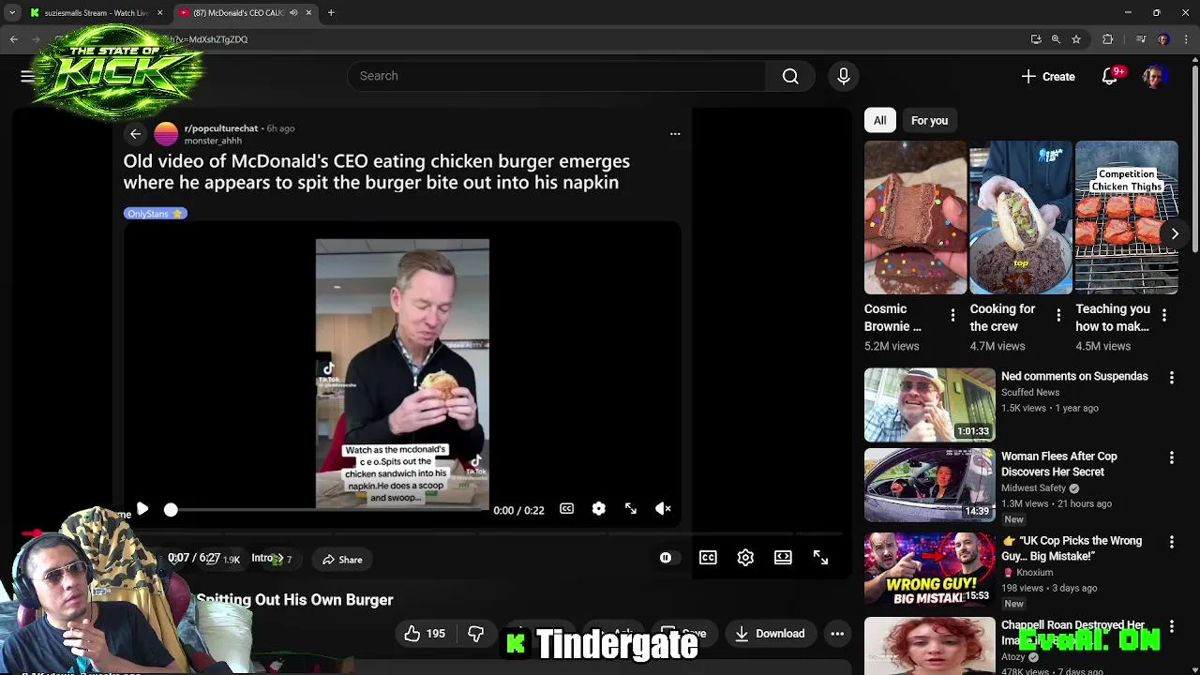Open the Competition Chicken Thighs short
Screen dimensions: 1200x675
1126,217
